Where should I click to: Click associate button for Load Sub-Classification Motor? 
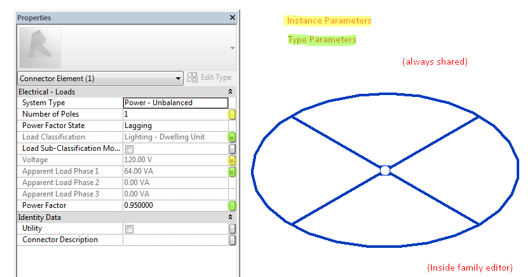point(232,148)
